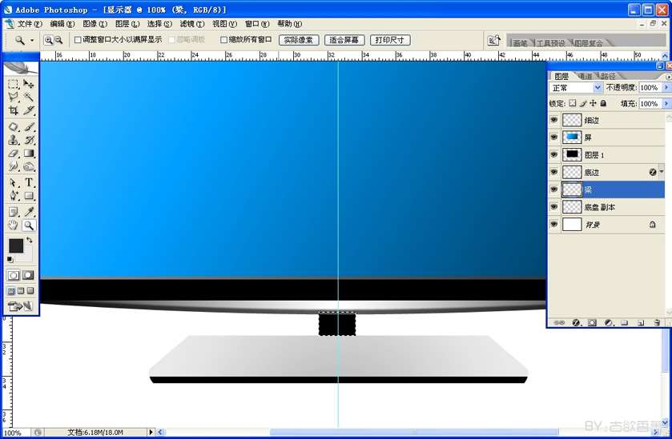Switch to Quick Mask mode
The image size is (672, 439).
click(28, 275)
